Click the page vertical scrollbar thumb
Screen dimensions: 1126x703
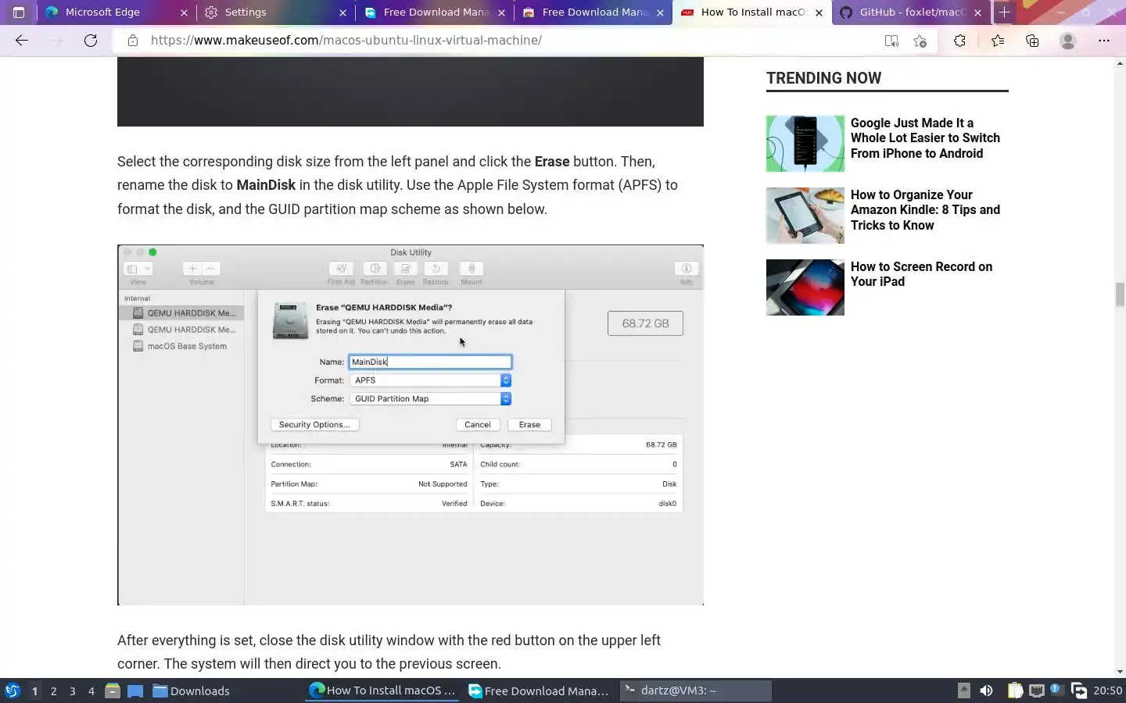pyautogui.click(x=1120, y=294)
